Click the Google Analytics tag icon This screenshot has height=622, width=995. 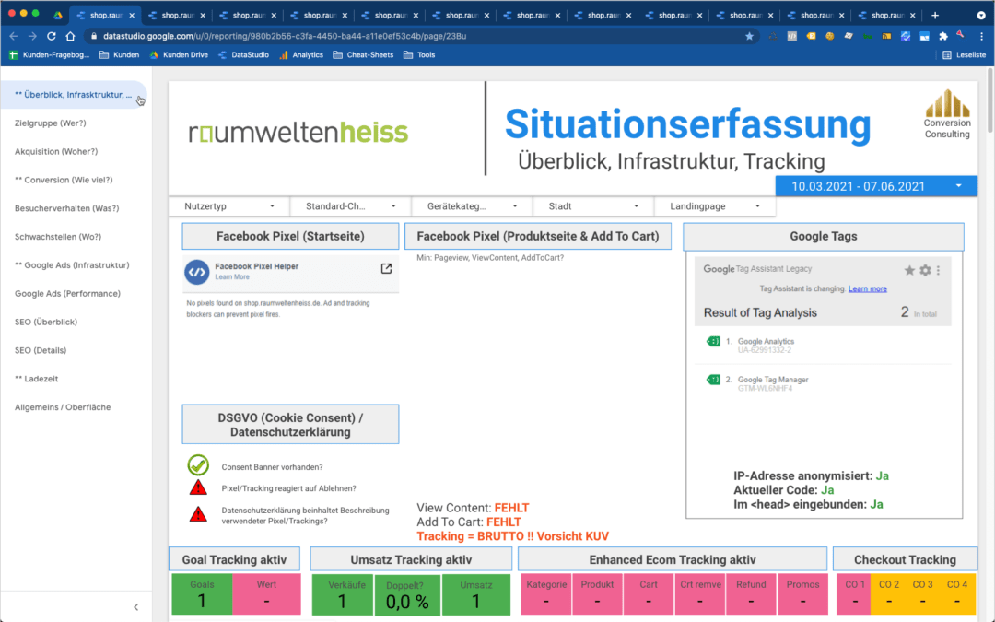[x=713, y=341]
